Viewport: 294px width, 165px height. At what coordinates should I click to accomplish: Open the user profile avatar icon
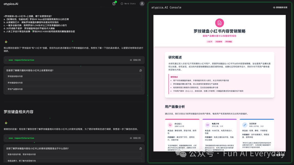coord(142,4)
